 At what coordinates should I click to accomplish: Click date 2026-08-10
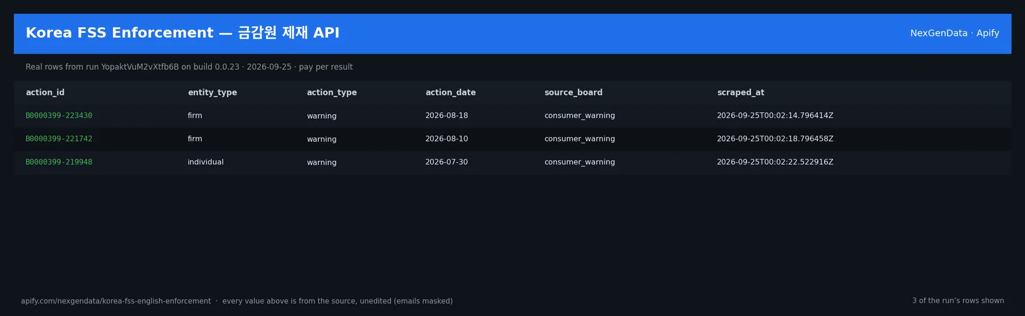(446, 139)
